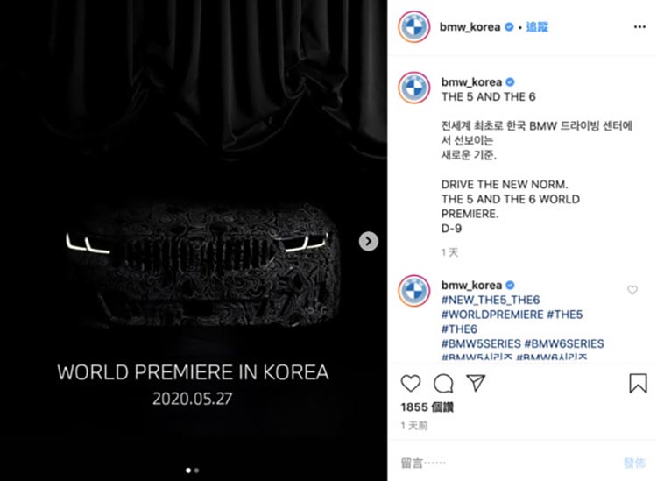Open the #BMW5SERIES hashtag
This screenshot has width=657, height=481.
pyautogui.click(x=481, y=343)
